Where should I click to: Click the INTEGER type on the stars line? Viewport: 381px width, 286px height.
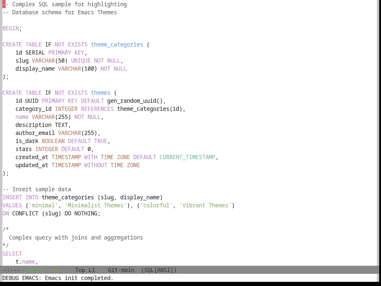[x=46, y=149]
